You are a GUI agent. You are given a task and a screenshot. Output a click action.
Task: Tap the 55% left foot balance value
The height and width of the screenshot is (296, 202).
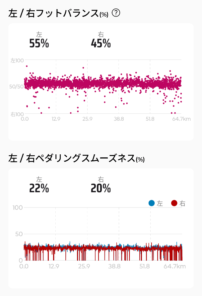coord(39,44)
